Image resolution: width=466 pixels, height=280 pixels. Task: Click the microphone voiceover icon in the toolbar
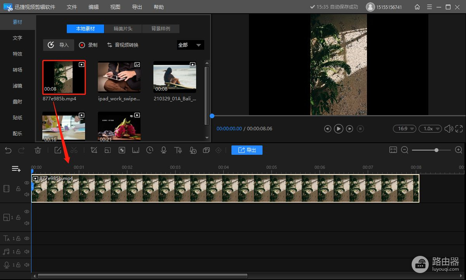pyautogui.click(x=163, y=150)
